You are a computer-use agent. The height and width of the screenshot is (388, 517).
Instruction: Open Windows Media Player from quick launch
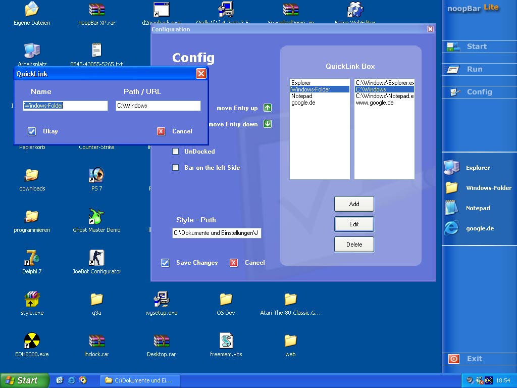[83, 380]
